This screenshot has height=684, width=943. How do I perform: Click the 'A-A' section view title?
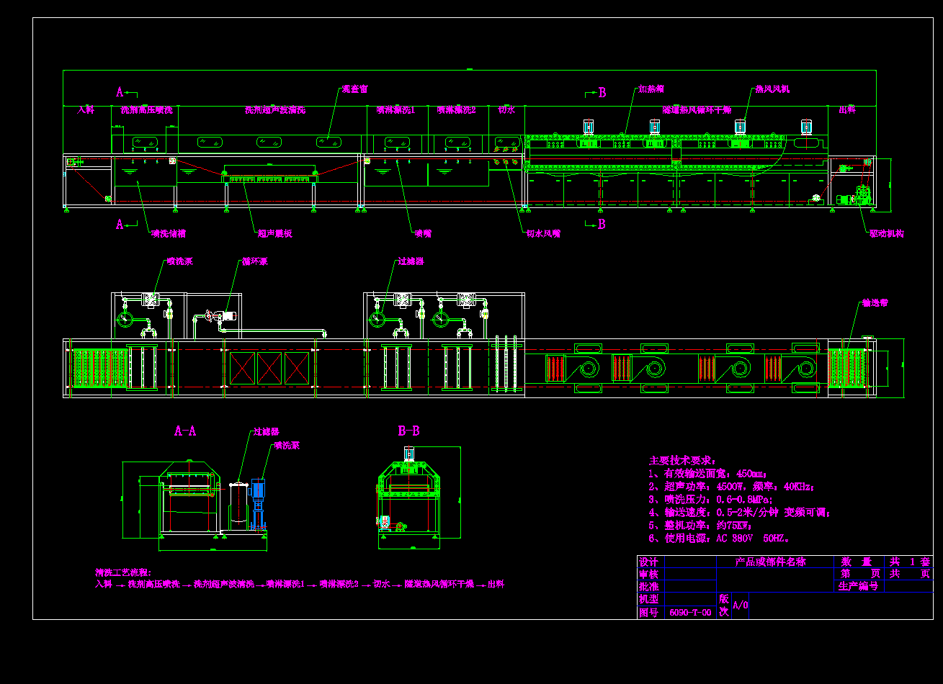pyautogui.click(x=185, y=431)
